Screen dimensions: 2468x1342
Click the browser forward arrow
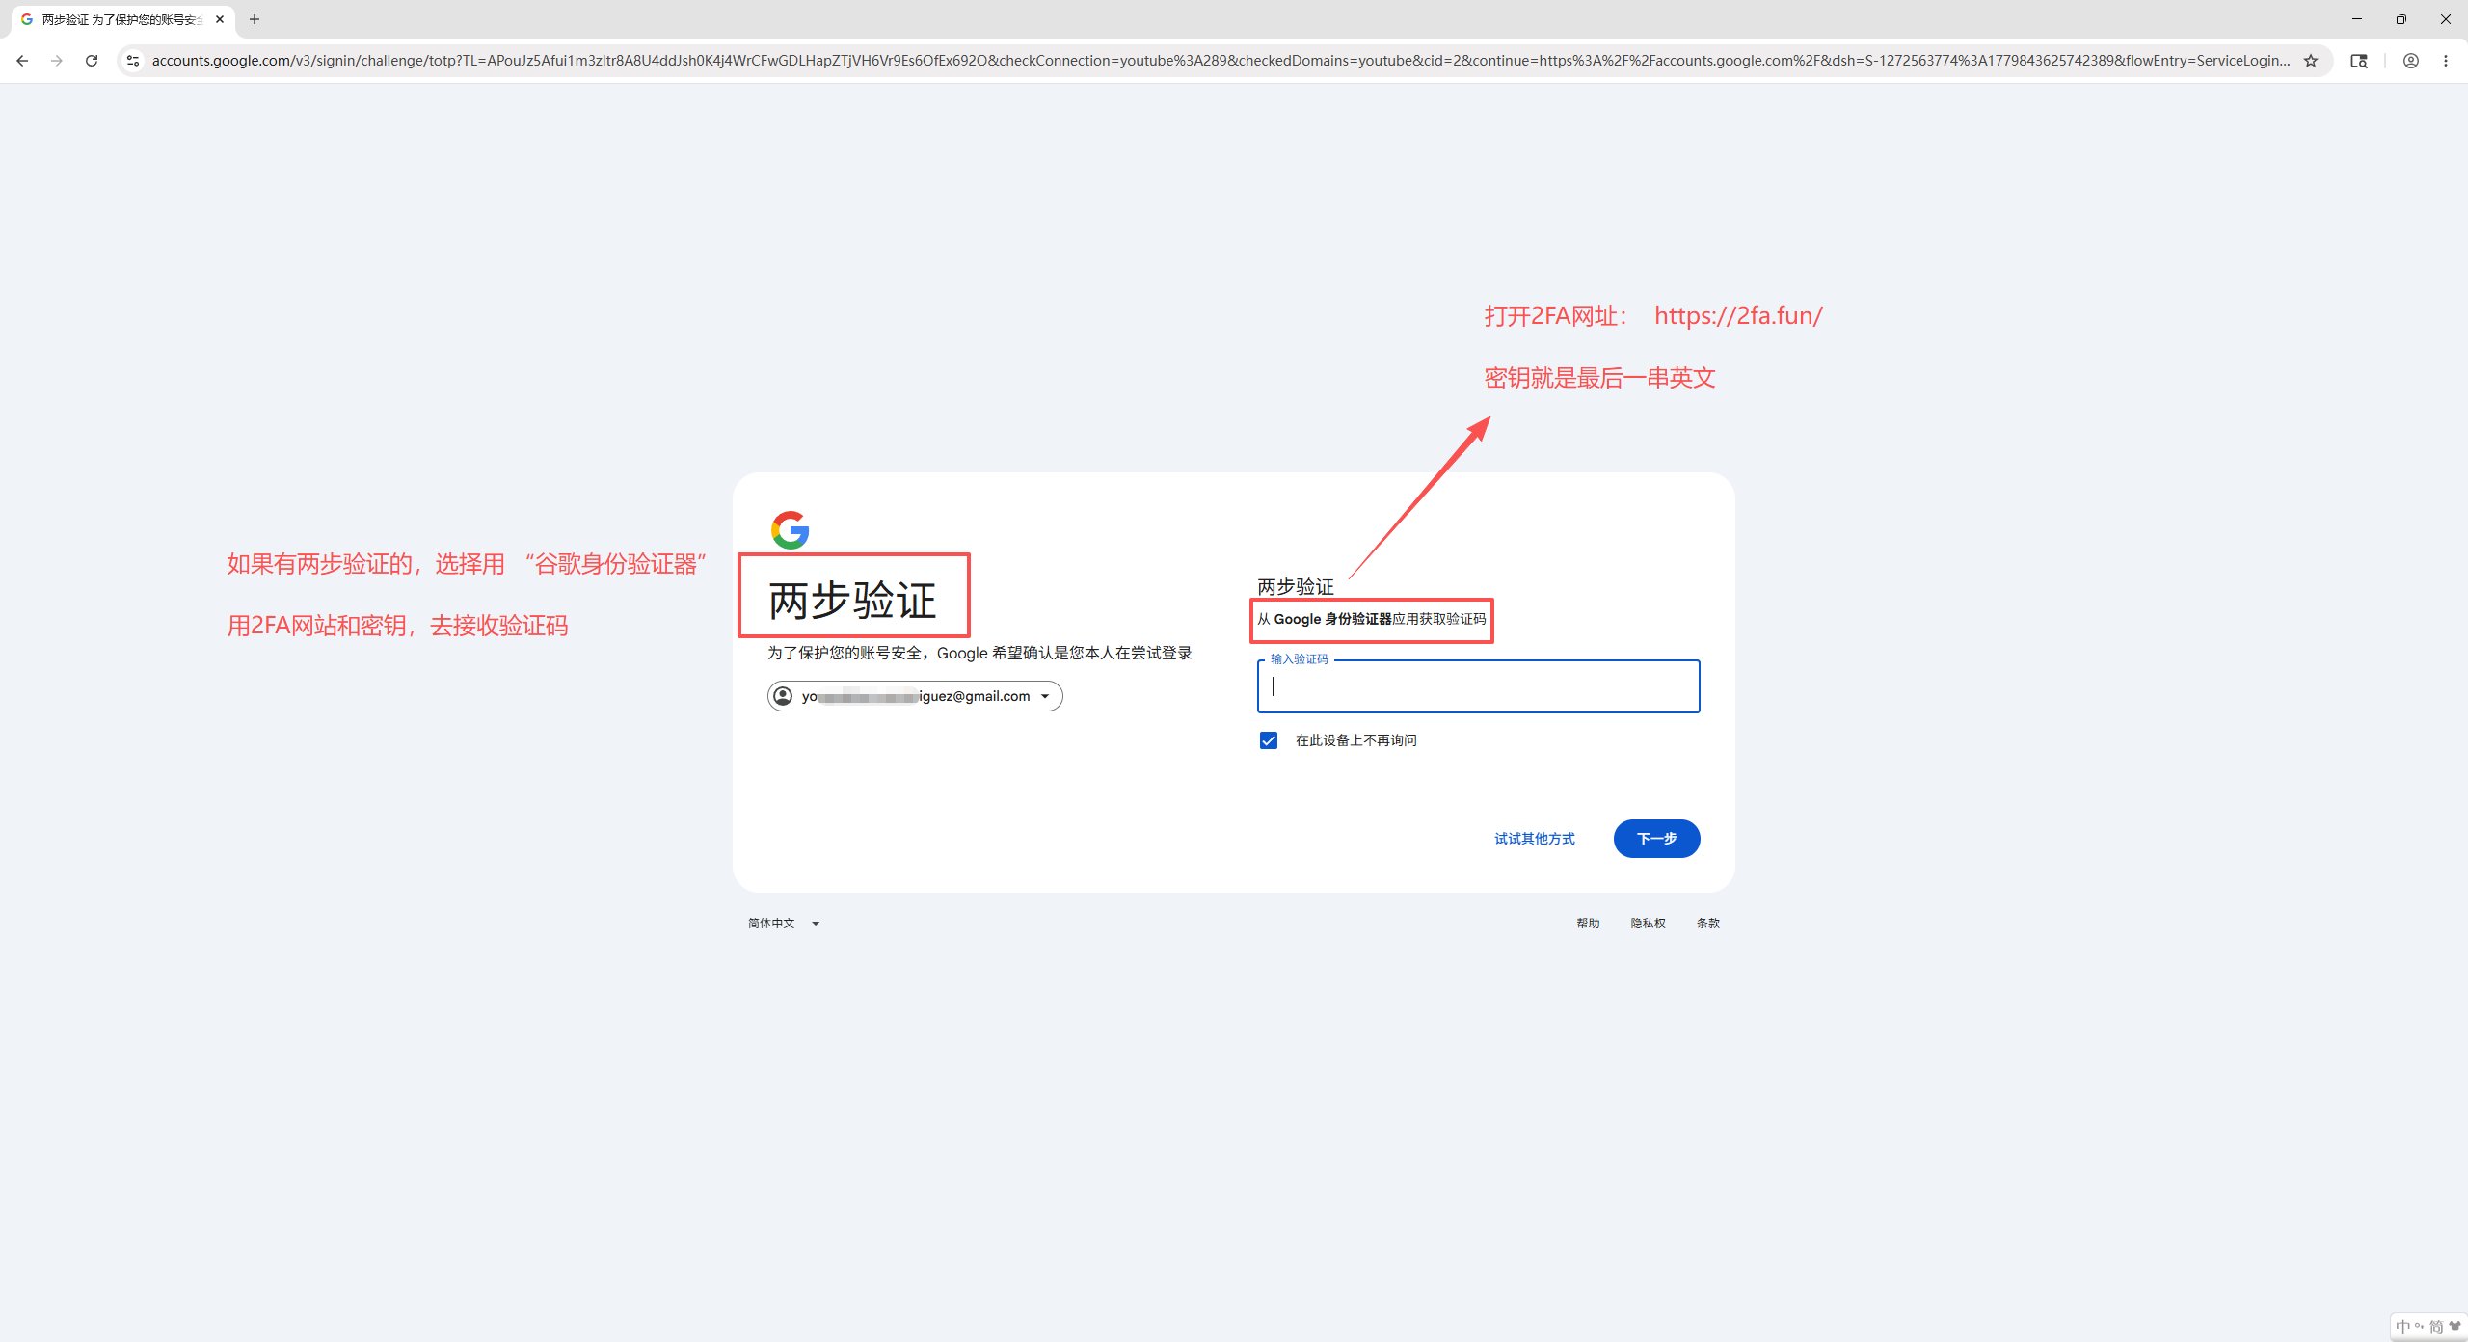pyautogui.click(x=57, y=61)
